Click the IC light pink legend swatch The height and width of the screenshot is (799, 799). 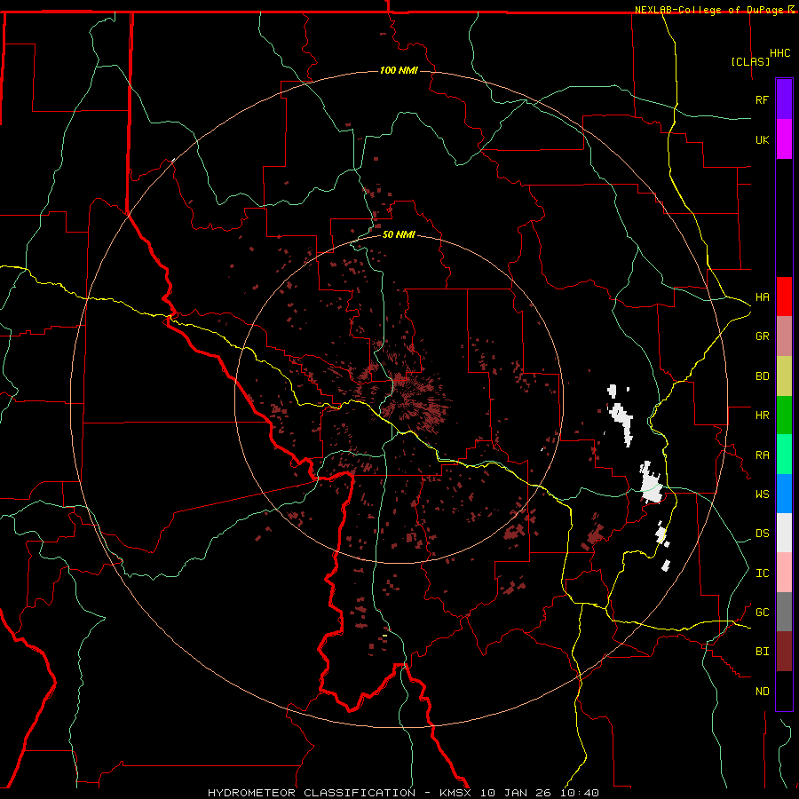pyautogui.click(x=784, y=573)
